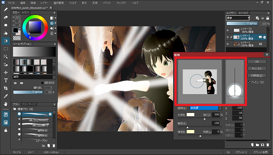Open the レイヤー menu
The width and height of the screenshot is (273, 155).
click(44, 3)
